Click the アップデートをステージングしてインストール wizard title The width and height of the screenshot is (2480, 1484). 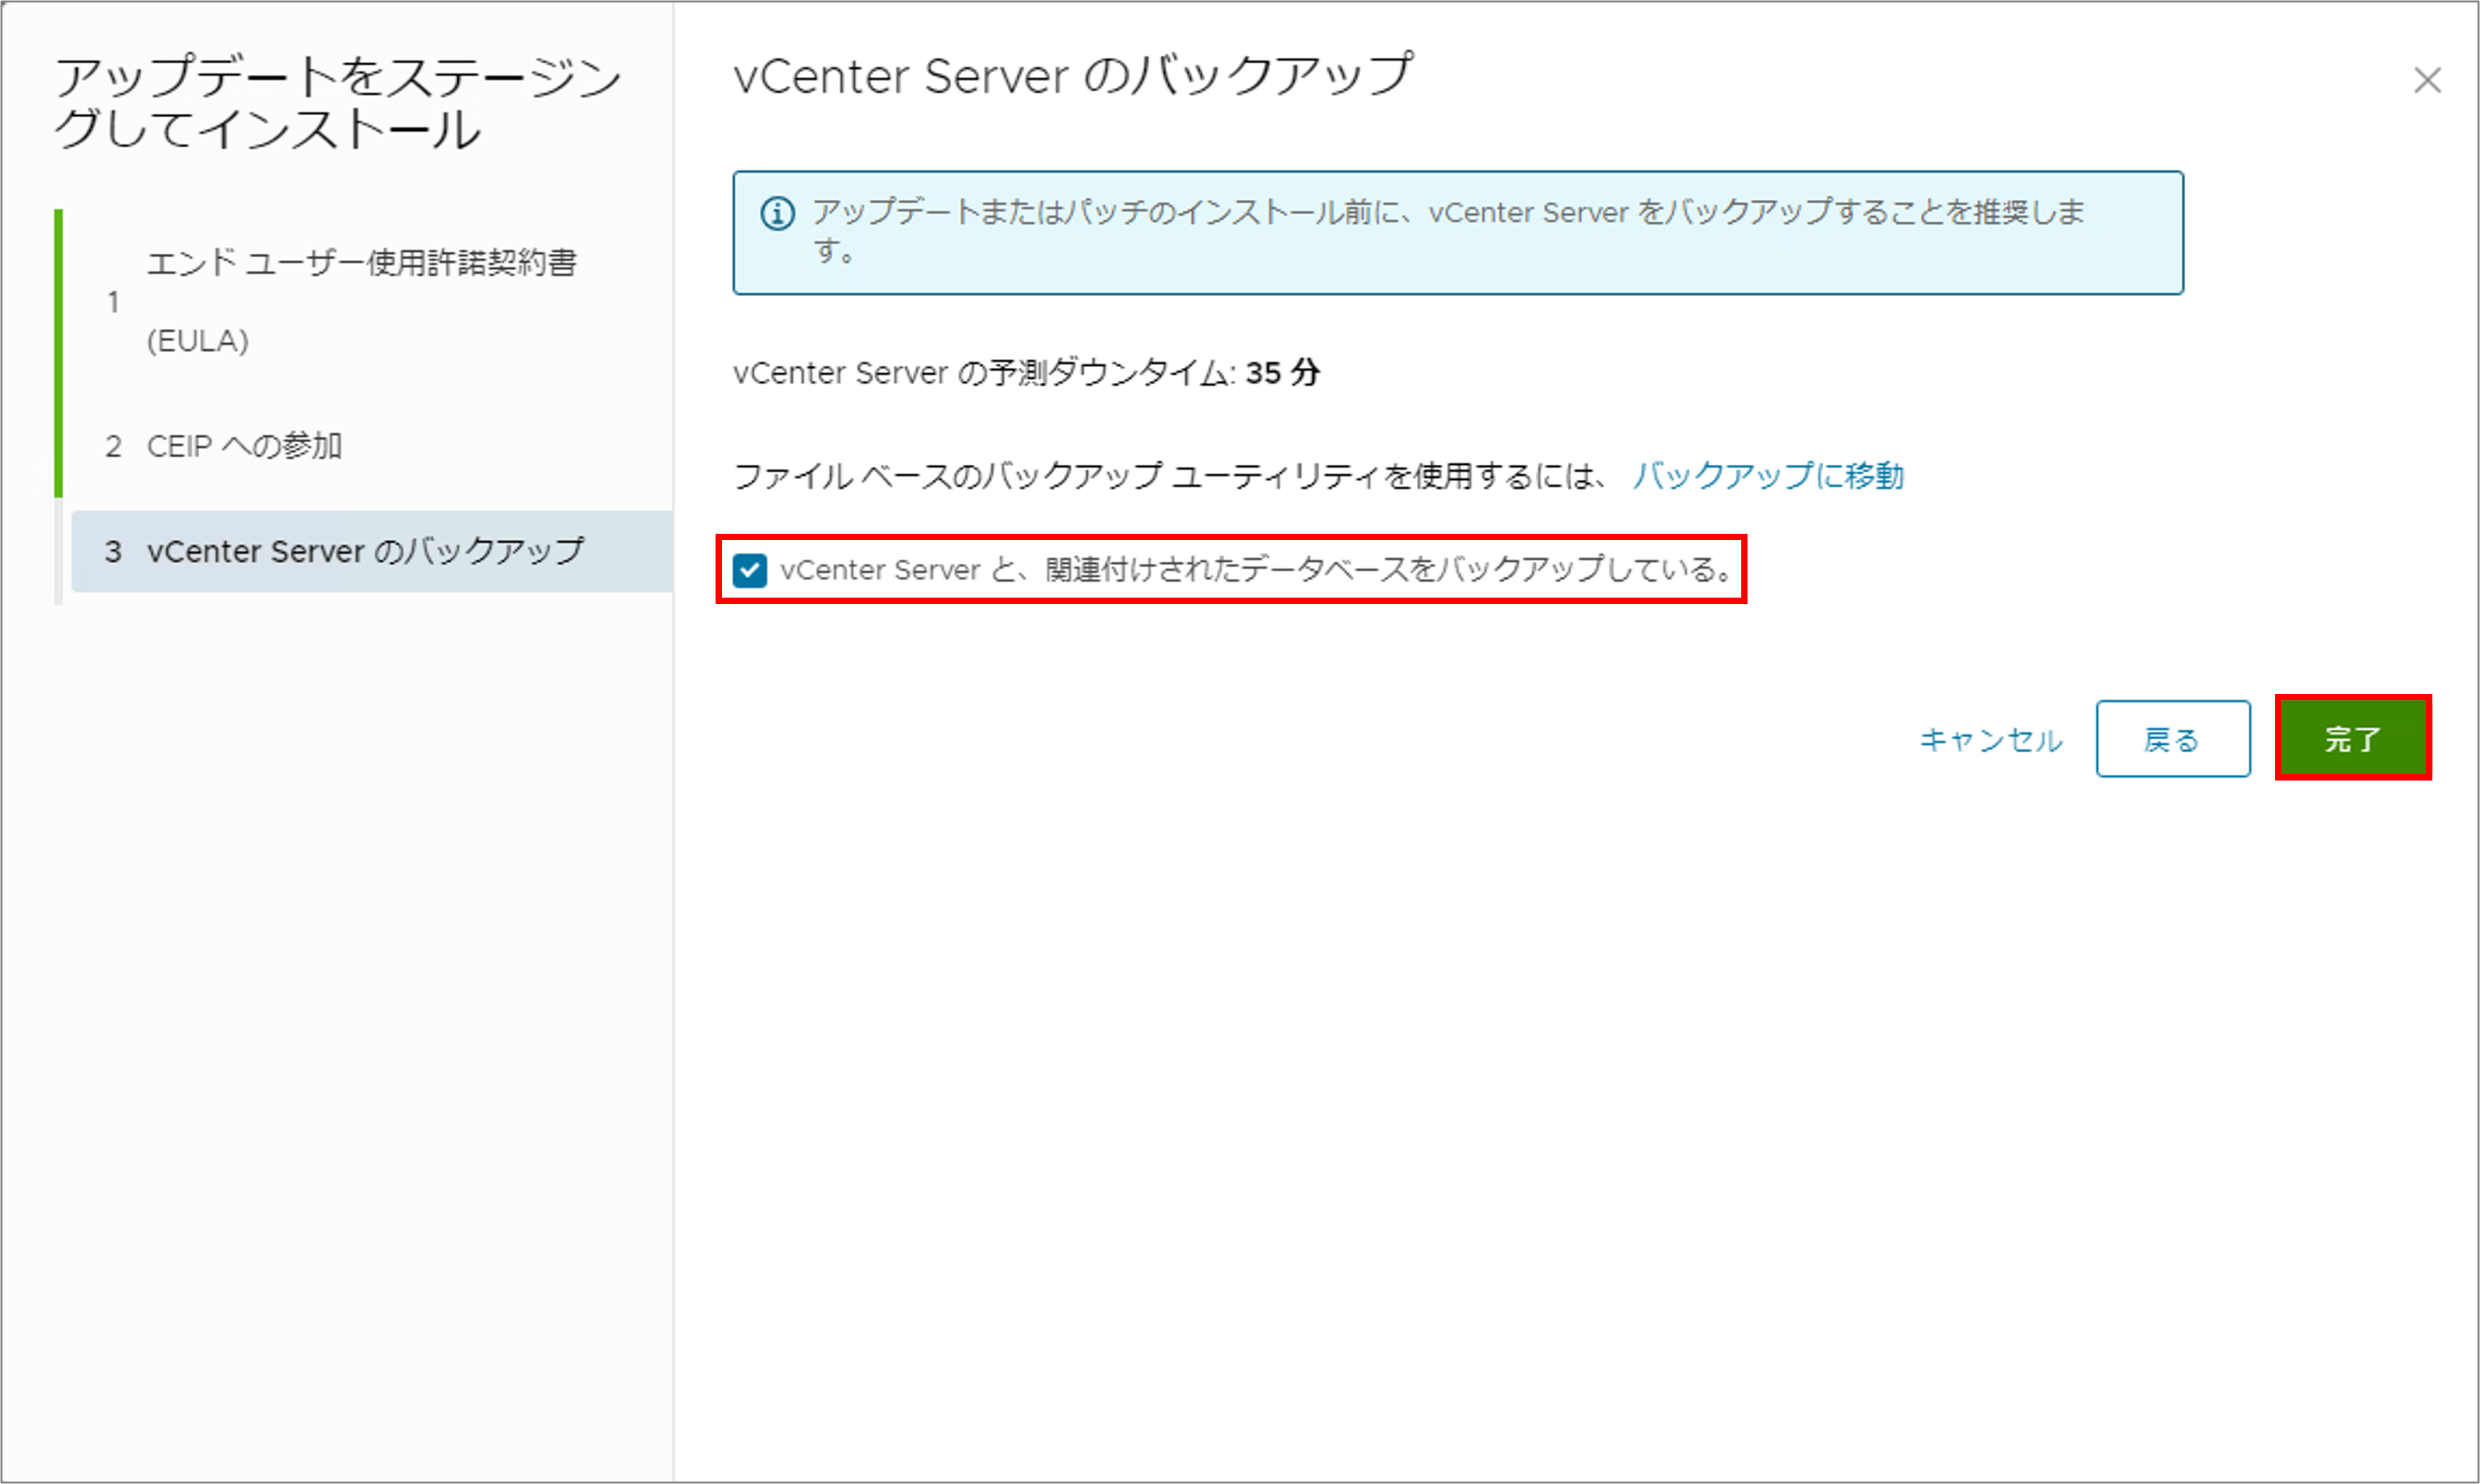tap(337, 103)
